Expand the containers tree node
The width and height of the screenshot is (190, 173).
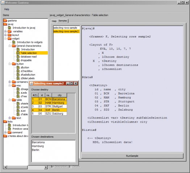pos(10,82)
